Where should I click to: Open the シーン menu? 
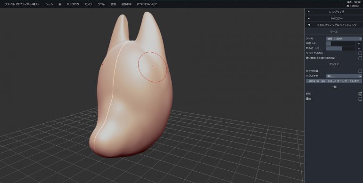tap(49, 4)
